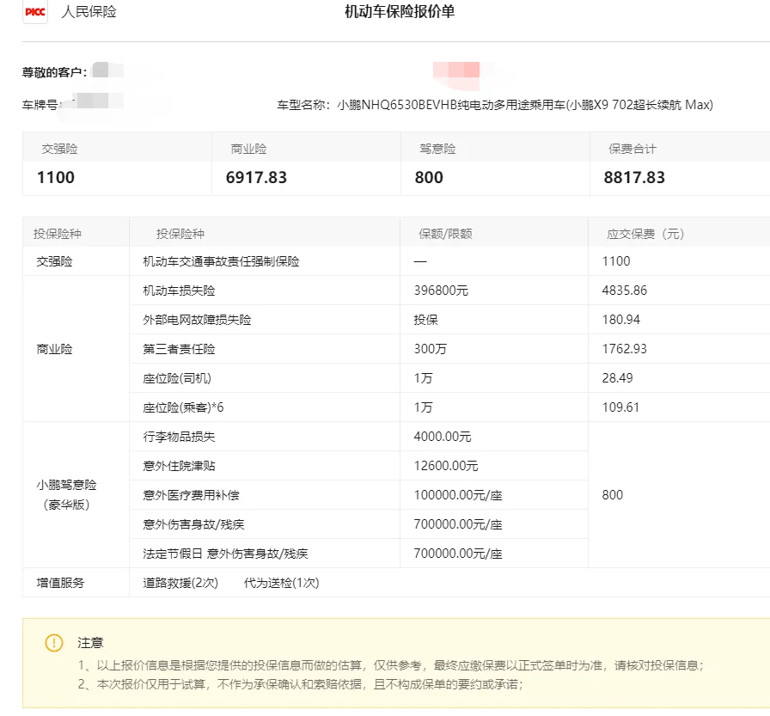Select the 396800元 insured amount

(x=441, y=291)
